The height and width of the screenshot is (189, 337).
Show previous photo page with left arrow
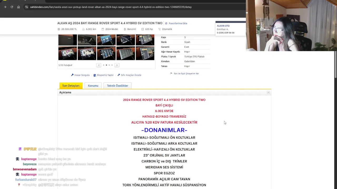(x=99, y=65)
